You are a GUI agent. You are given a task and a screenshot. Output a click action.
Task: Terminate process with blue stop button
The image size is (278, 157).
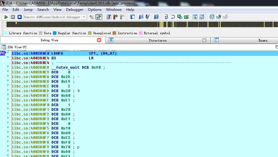tap(20, 17)
